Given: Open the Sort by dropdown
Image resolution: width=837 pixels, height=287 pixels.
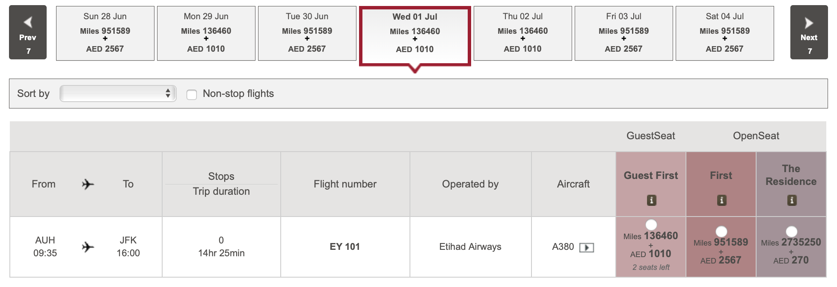Looking at the screenshot, I should [118, 94].
